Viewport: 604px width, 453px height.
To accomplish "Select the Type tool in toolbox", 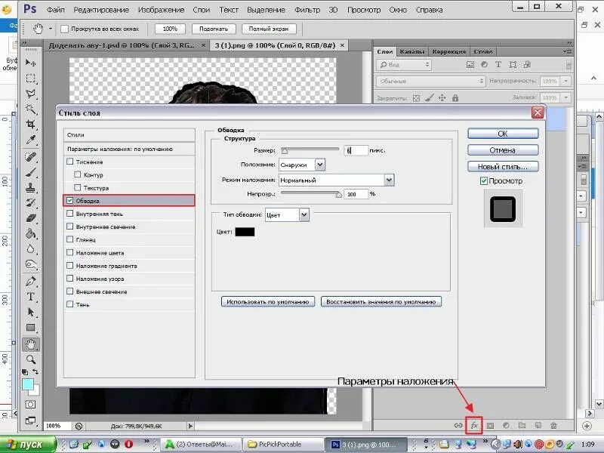I will coord(30,297).
